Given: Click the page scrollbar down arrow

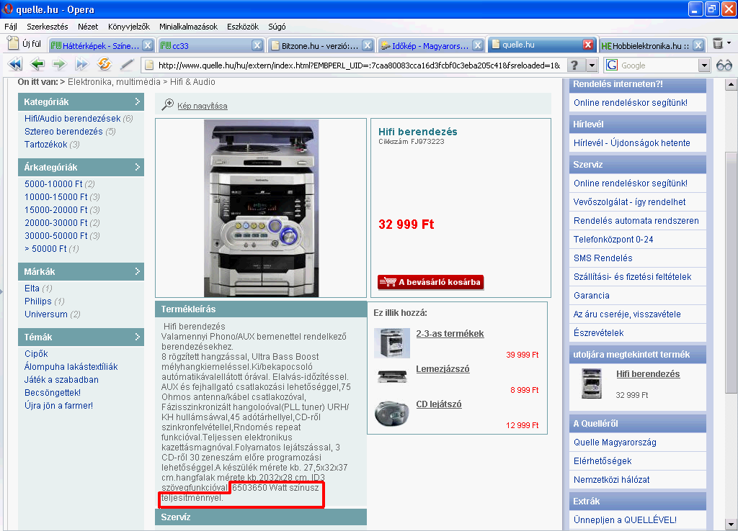Looking at the screenshot, I should click(x=731, y=525).
